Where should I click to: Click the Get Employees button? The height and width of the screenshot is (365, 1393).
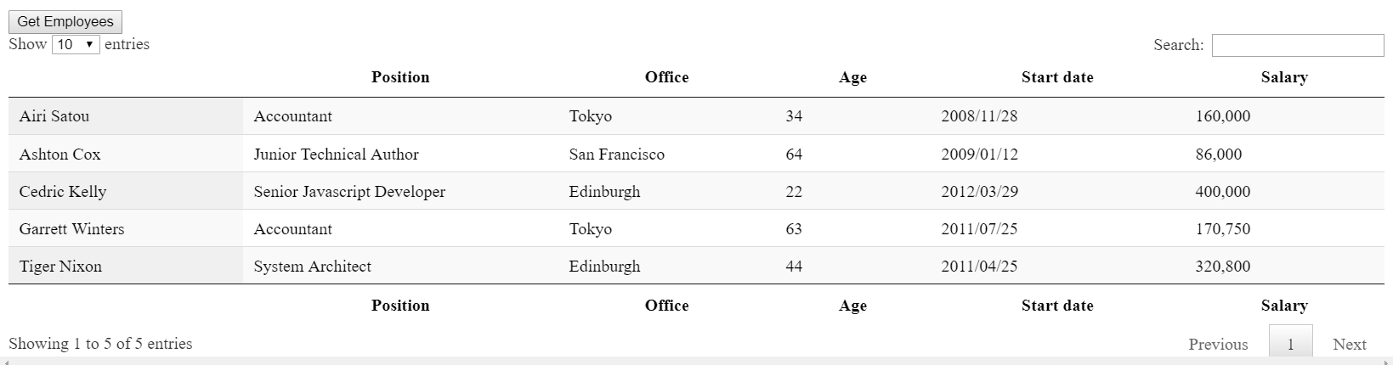point(65,22)
